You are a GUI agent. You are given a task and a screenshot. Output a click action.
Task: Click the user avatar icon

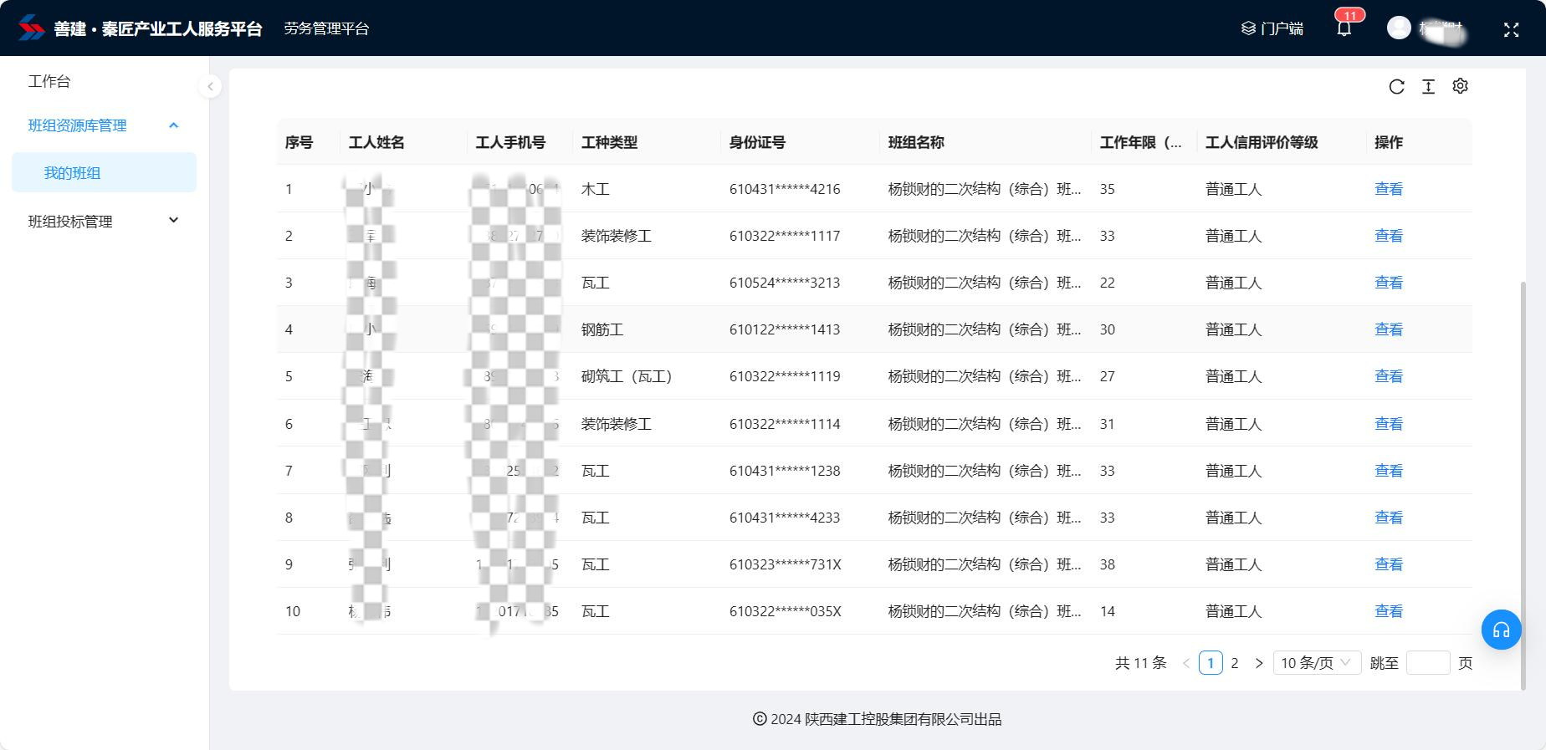[1399, 28]
